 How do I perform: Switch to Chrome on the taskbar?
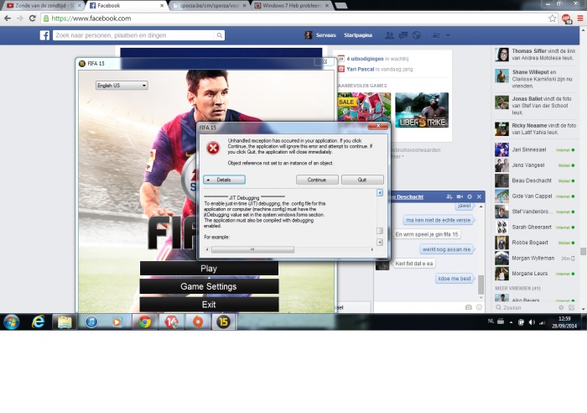(x=144, y=322)
